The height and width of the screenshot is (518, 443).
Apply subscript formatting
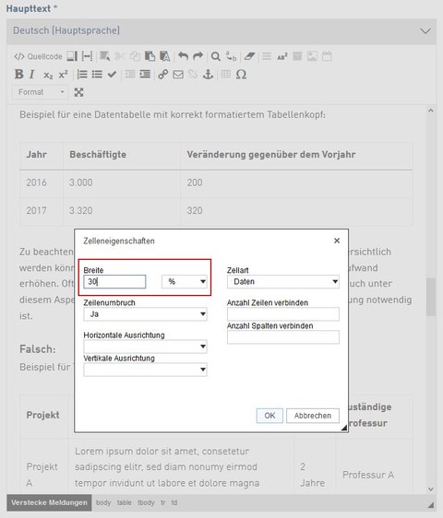[x=48, y=75]
